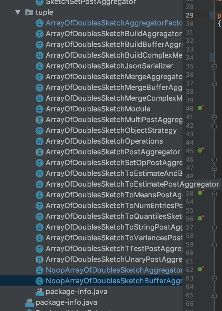
Task: Click Java file icon of nested package-info.java
Action: pyautogui.click(x=40, y=292)
